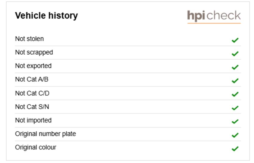Select the Not stolen row label

click(x=30, y=39)
